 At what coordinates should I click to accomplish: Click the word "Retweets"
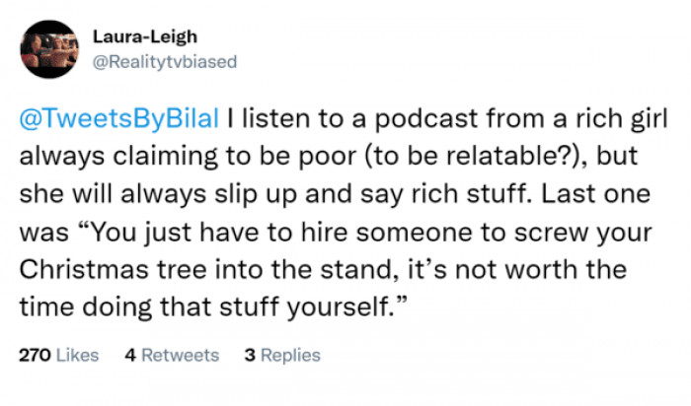(181, 356)
